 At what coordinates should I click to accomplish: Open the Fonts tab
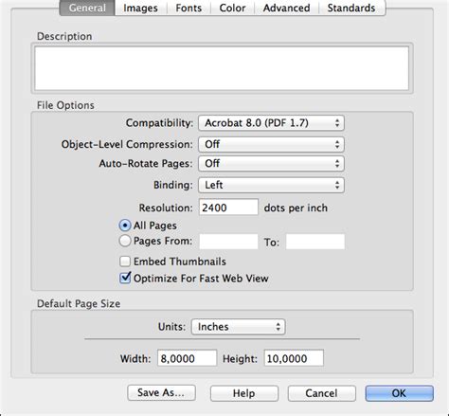coord(189,8)
